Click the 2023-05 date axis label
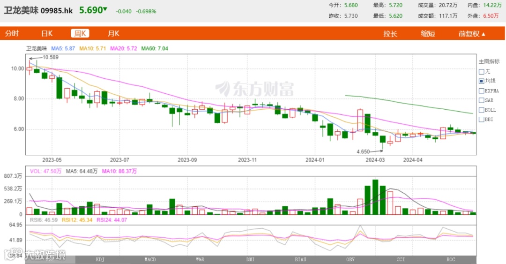506x264 pixels. pos(52,160)
